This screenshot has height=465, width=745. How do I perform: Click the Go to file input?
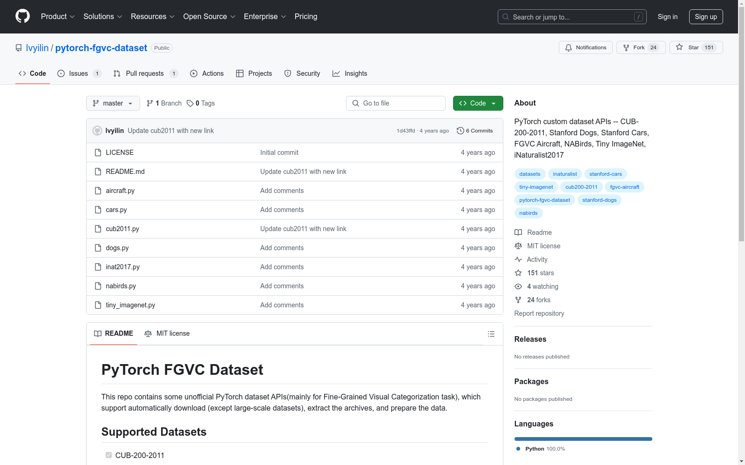[396, 103]
